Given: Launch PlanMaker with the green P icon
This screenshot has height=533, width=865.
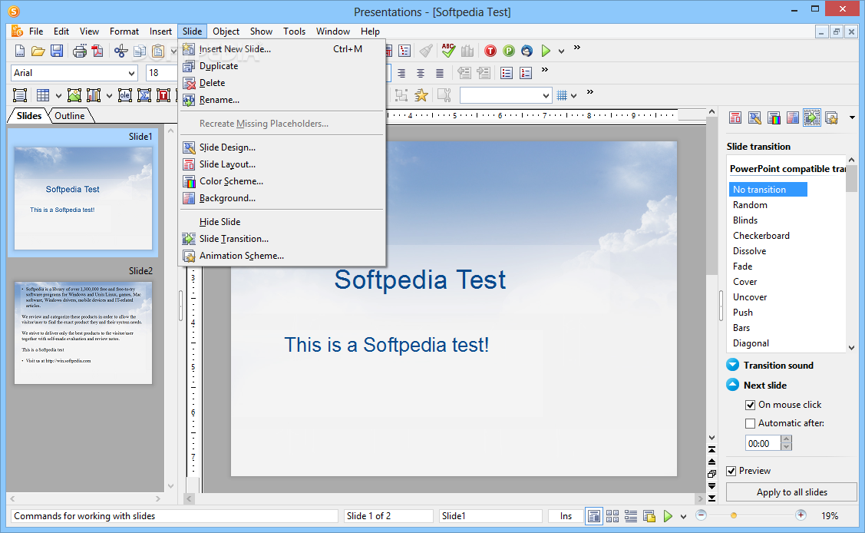Looking at the screenshot, I should [x=509, y=51].
